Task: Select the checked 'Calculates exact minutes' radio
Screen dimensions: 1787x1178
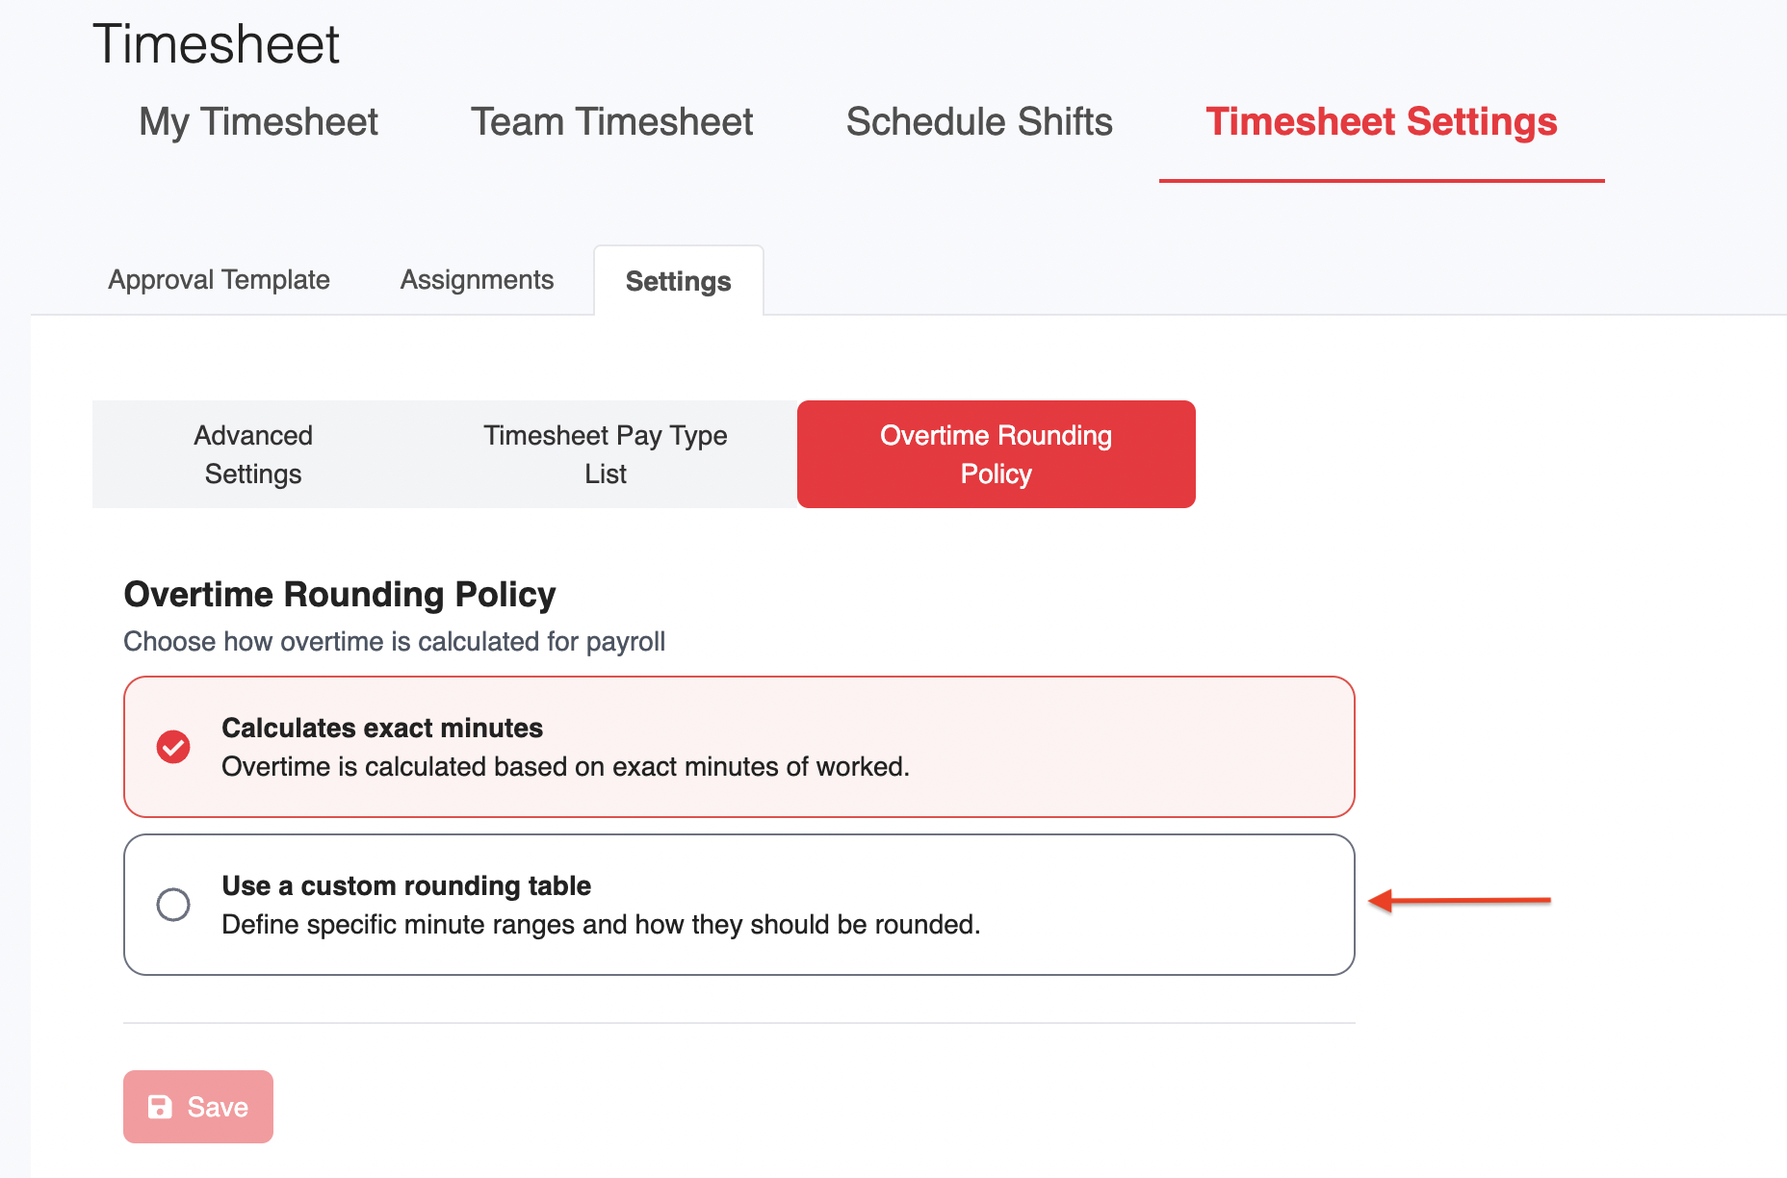Action: tap(173, 747)
